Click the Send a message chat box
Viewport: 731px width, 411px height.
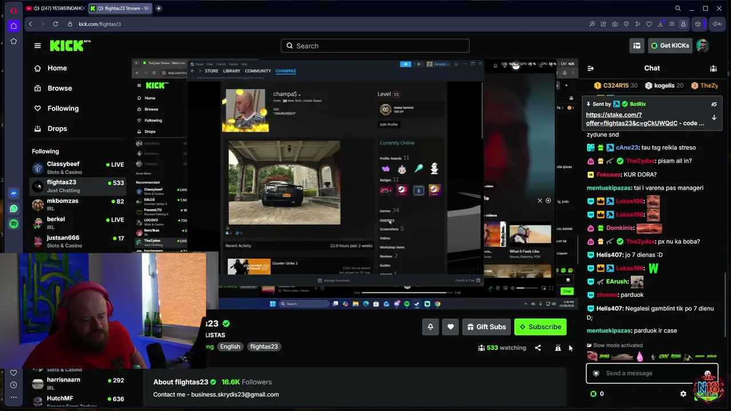tap(652, 373)
